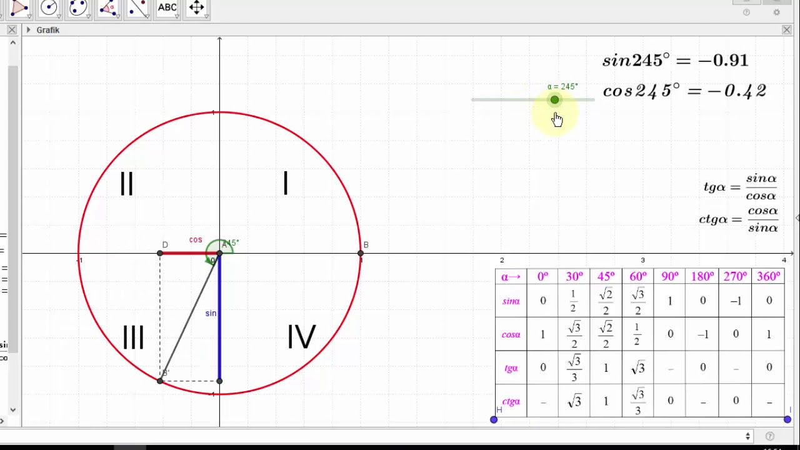The height and width of the screenshot is (450, 800).
Task: Open the dropdown arrow of the Move Graphics tool
Action: (x=205, y=16)
